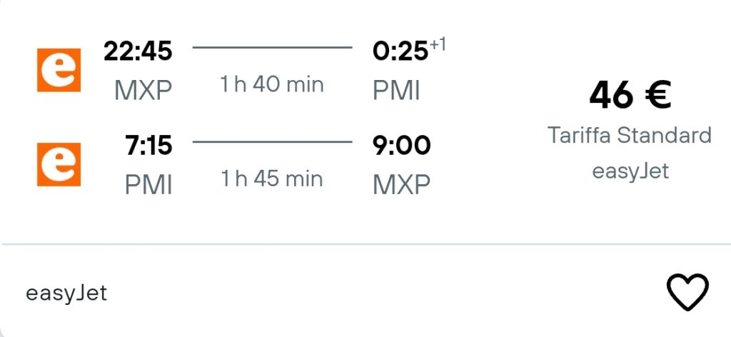Click the easyJet logo on return flight
This screenshot has width=731, height=337.
click(x=59, y=164)
